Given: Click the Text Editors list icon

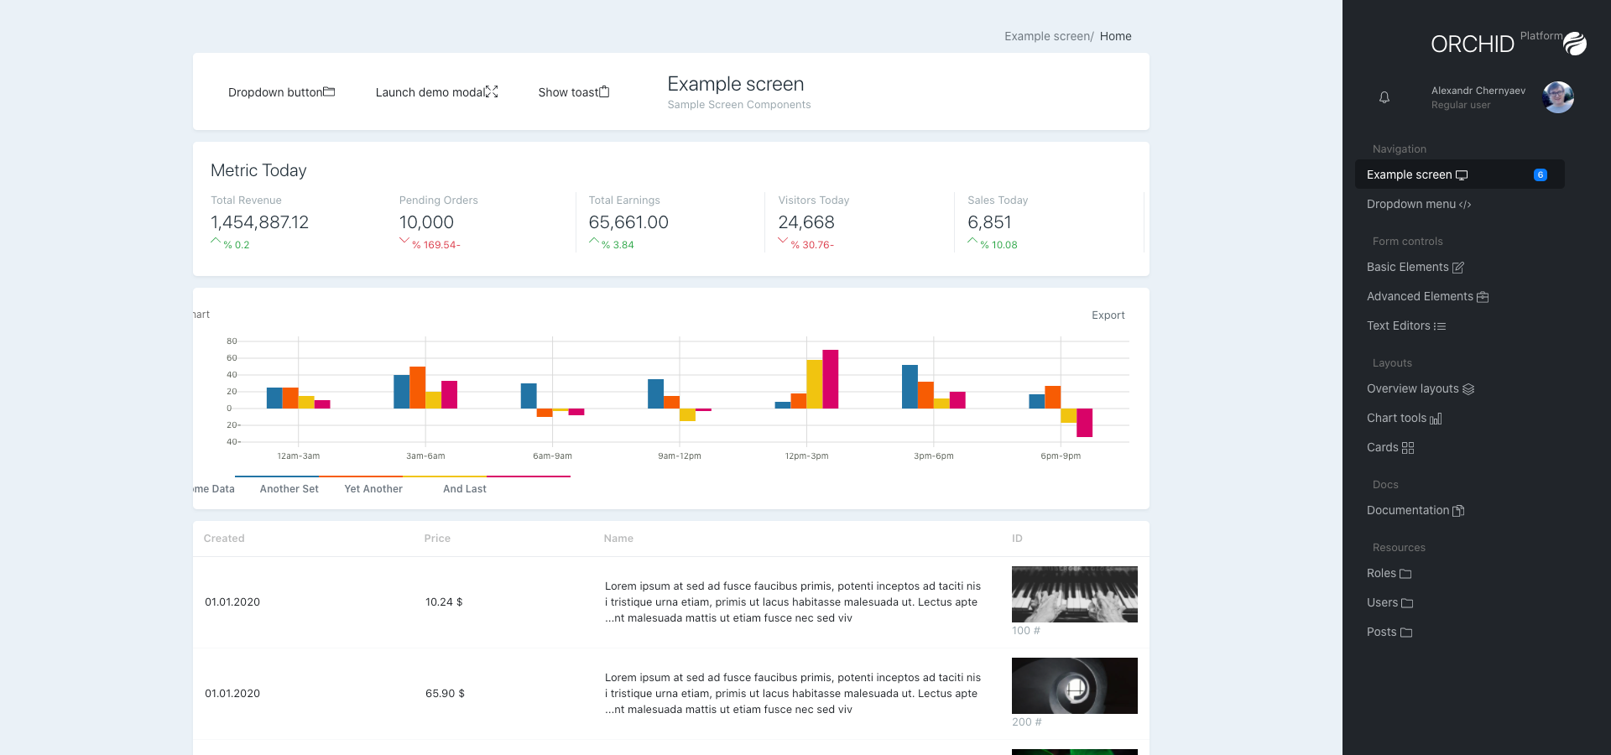Looking at the screenshot, I should coord(1441,326).
